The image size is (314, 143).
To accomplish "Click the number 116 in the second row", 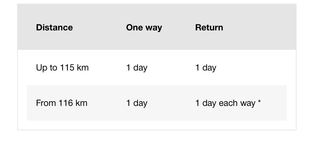I will pyautogui.click(x=66, y=103).
